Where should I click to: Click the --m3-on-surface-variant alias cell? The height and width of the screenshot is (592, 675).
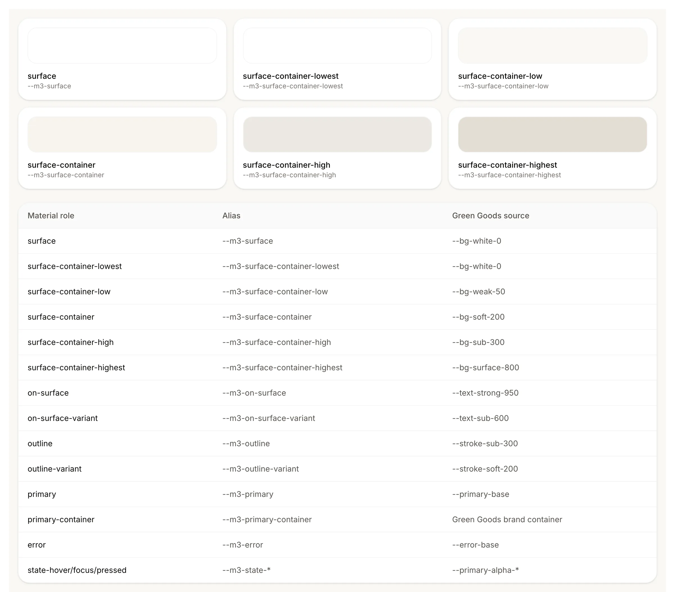point(269,418)
